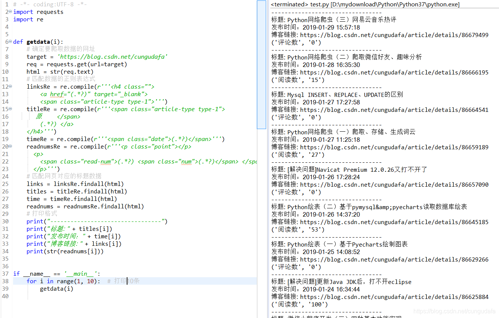Click the 'time = timeRe.findall(html)' line
Viewport: 499px width, 318px height.
point(72,199)
